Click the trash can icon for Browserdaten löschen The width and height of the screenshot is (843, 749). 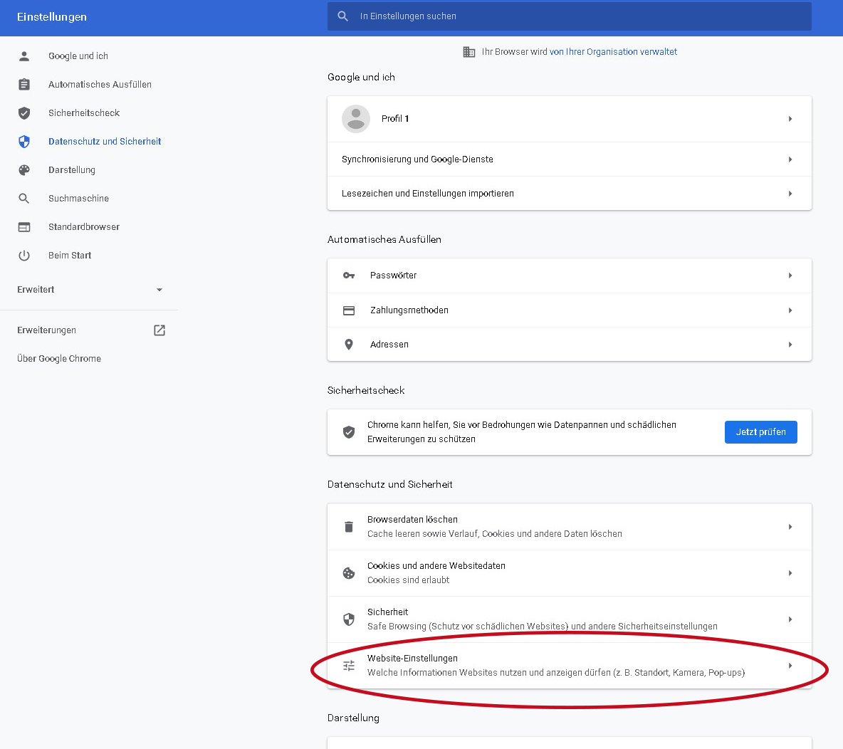[x=349, y=527]
